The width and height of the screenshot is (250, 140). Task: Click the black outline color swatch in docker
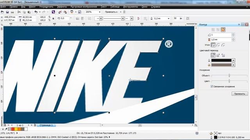point(221,60)
